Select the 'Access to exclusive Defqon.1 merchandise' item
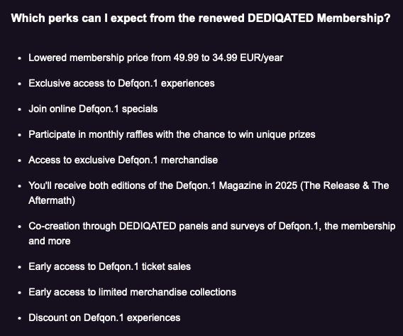Viewport: 403px width, 336px height. coord(123,160)
